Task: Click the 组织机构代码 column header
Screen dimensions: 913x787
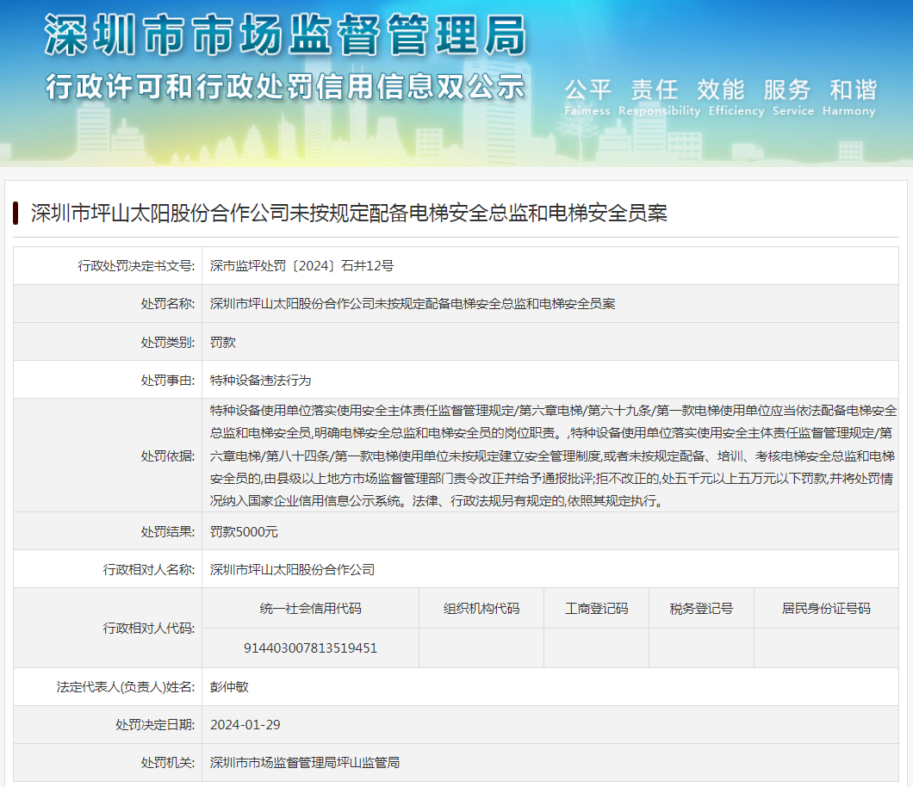Action: tap(481, 608)
